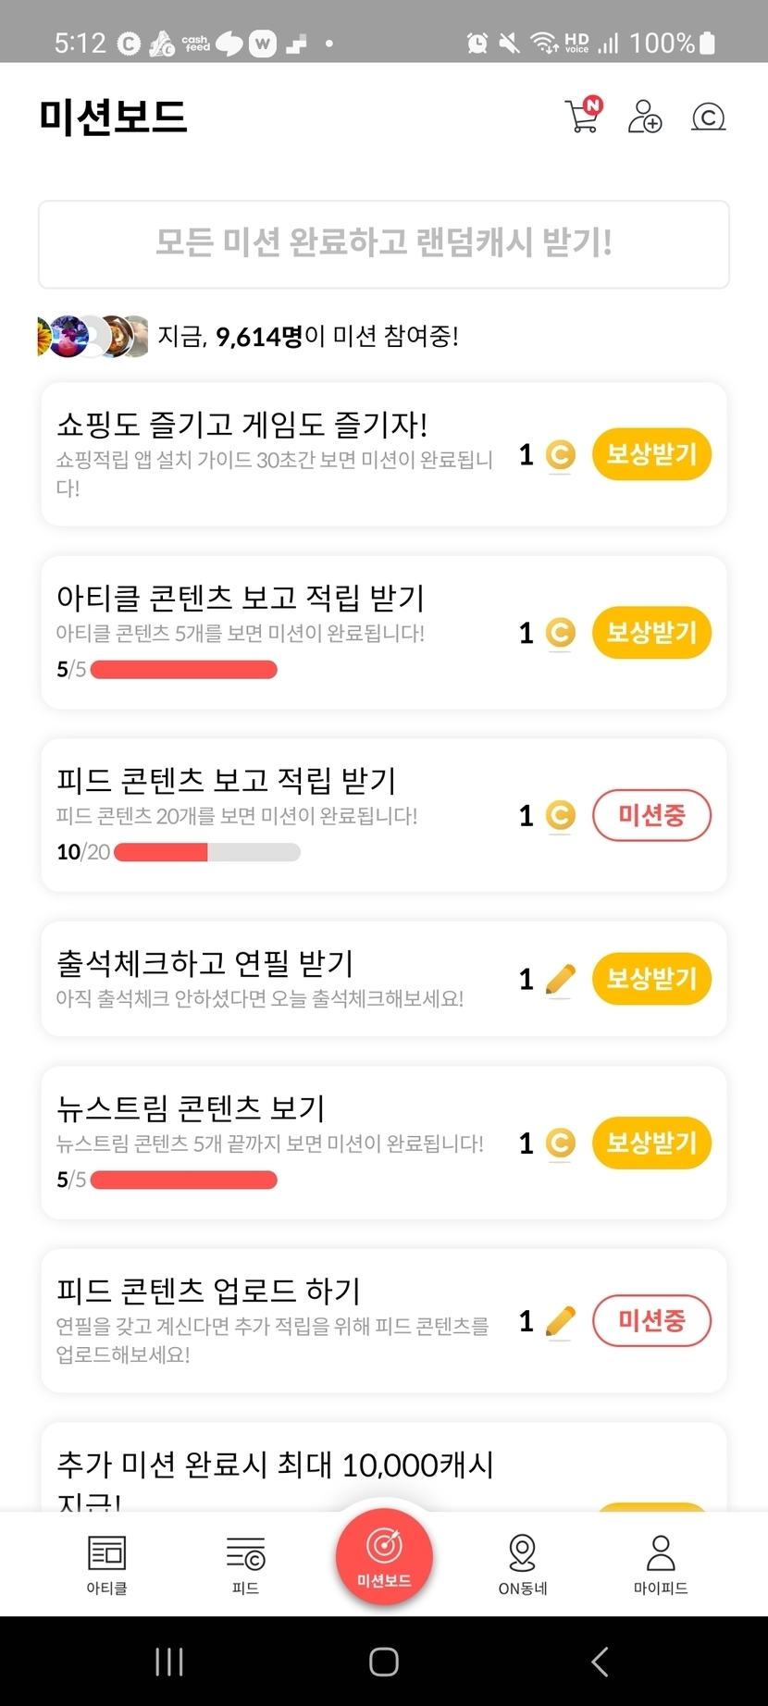Claim reward for 쇼핑도 즐기고 게임도 즐기자 mission

point(651,454)
